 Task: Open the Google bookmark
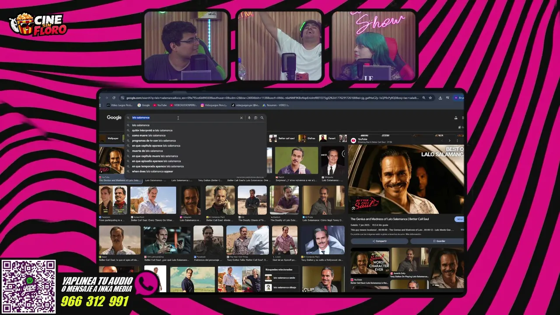tap(143, 105)
